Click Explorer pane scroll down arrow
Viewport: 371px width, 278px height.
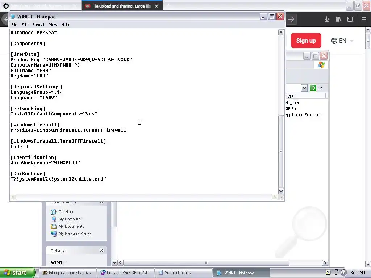point(114,263)
